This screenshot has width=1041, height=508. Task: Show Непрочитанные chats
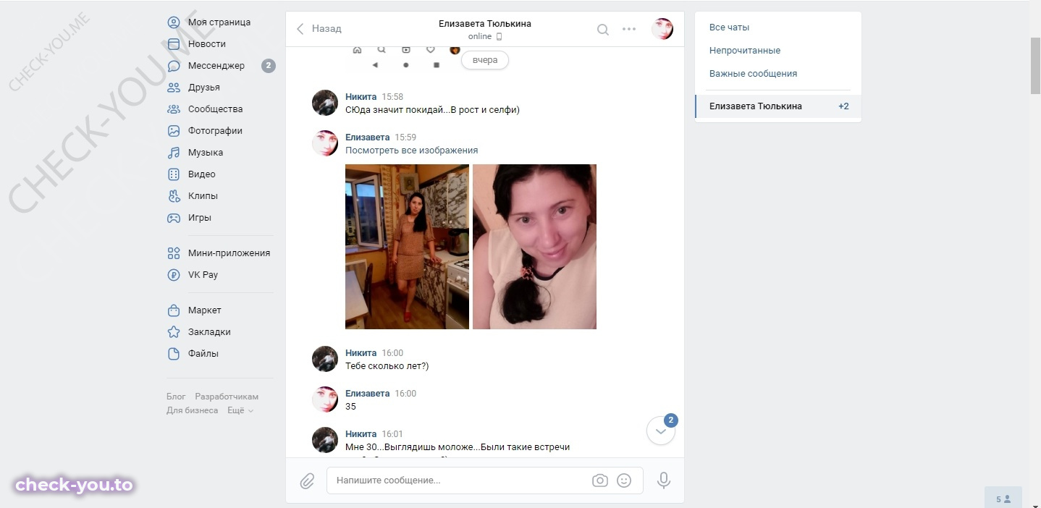745,51
